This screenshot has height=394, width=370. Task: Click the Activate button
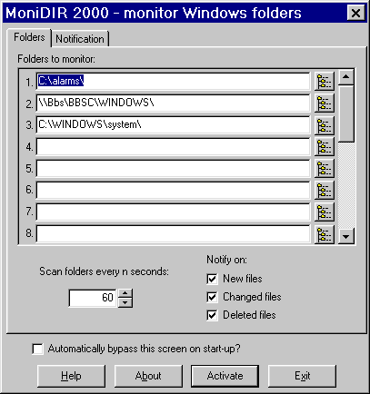[x=225, y=376]
